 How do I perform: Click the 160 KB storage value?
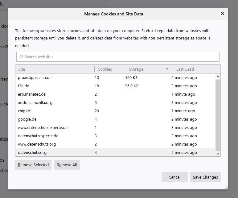pyautogui.click(x=131, y=78)
